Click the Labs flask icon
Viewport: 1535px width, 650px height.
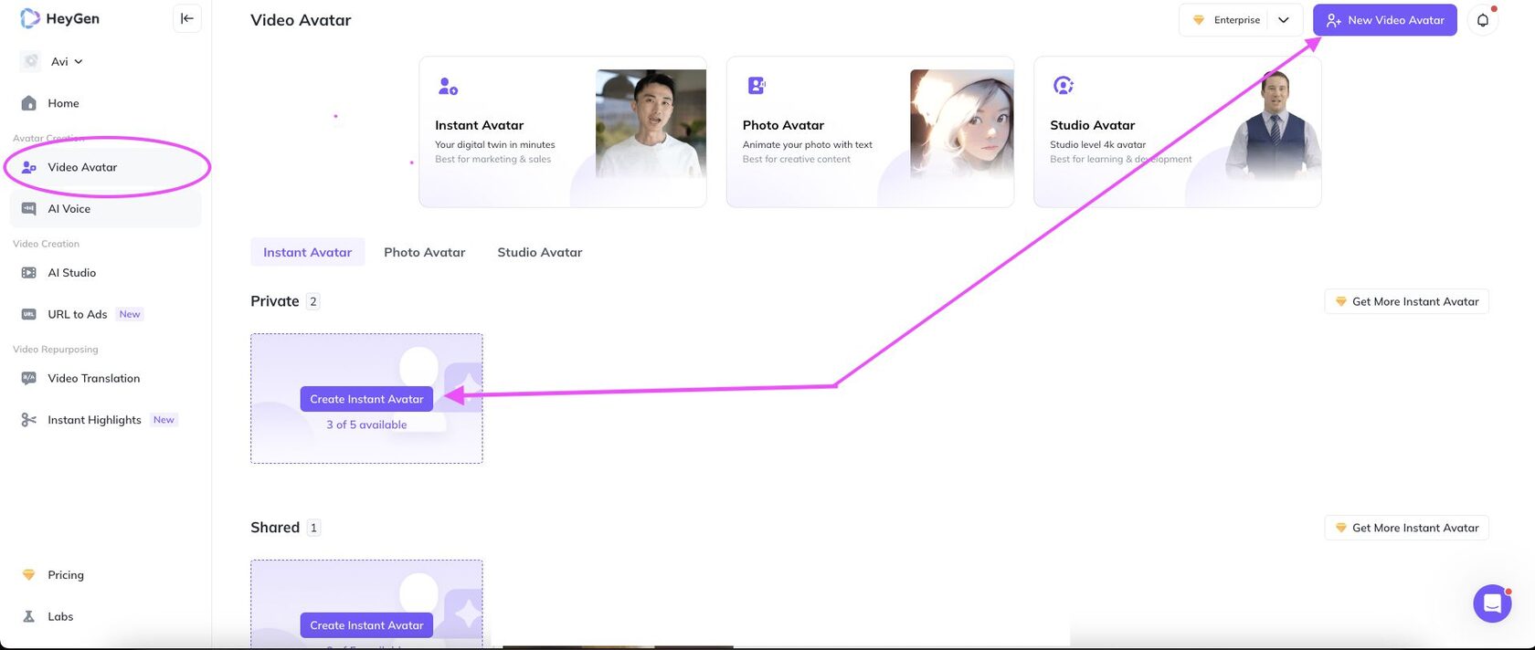pos(29,616)
